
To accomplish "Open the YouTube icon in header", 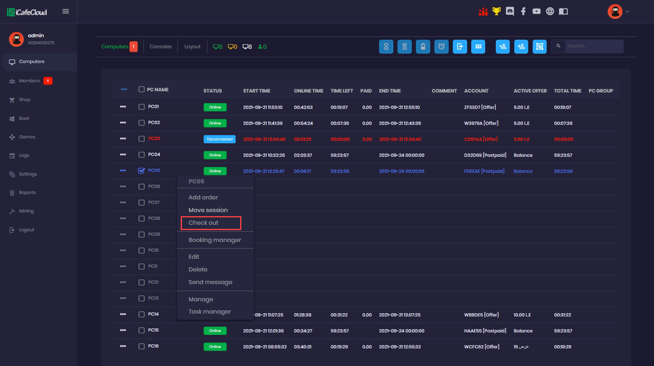I will click(536, 11).
